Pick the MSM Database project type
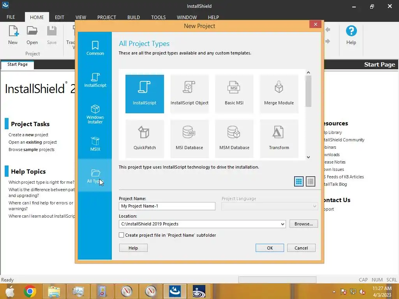Screen dimensions: 399x299 (234, 139)
